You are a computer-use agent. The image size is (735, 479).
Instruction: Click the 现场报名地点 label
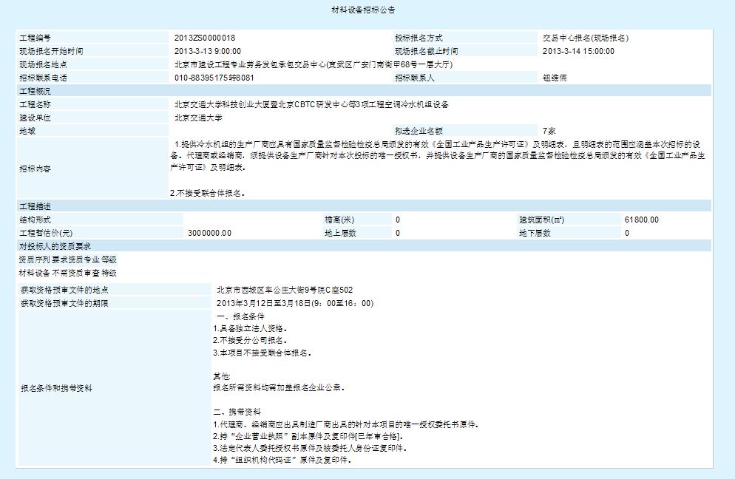click(x=43, y=64)
